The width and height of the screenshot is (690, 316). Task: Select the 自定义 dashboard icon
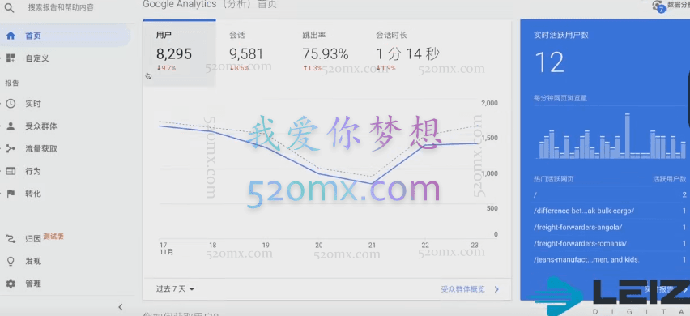[11, 58]
